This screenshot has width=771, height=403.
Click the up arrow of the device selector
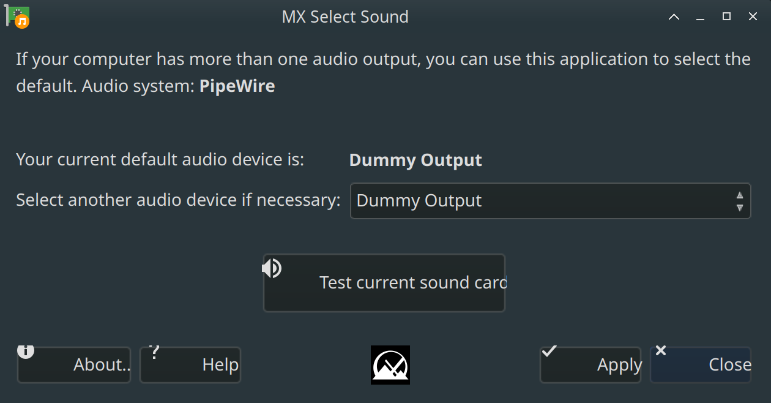click(x=740, y=195)
